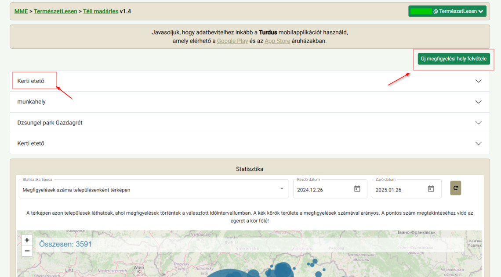
Task: Select the munkahely location text
Action: (x=31, y=102)
